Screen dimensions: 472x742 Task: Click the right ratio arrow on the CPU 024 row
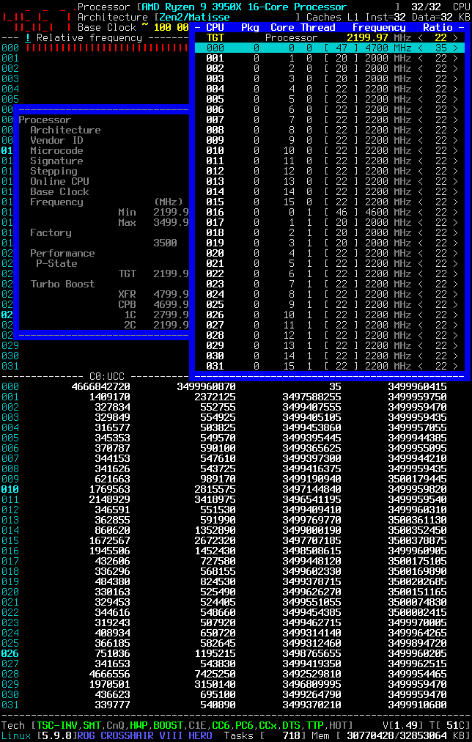(x=455, y=294)
